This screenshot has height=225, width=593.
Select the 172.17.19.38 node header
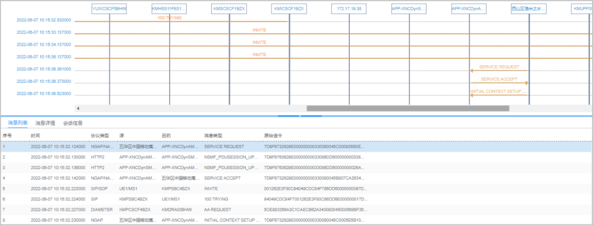pos(349,8)
